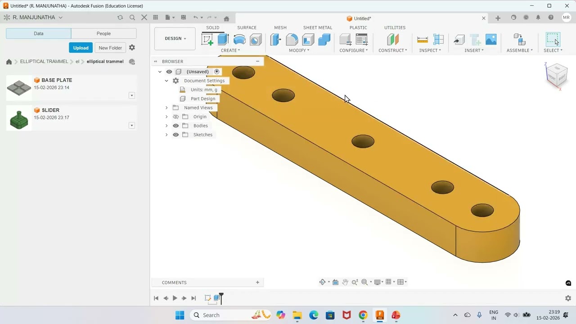Select the Revolve tool
This screenshot has height=324, width=576.
pos(239,40)
